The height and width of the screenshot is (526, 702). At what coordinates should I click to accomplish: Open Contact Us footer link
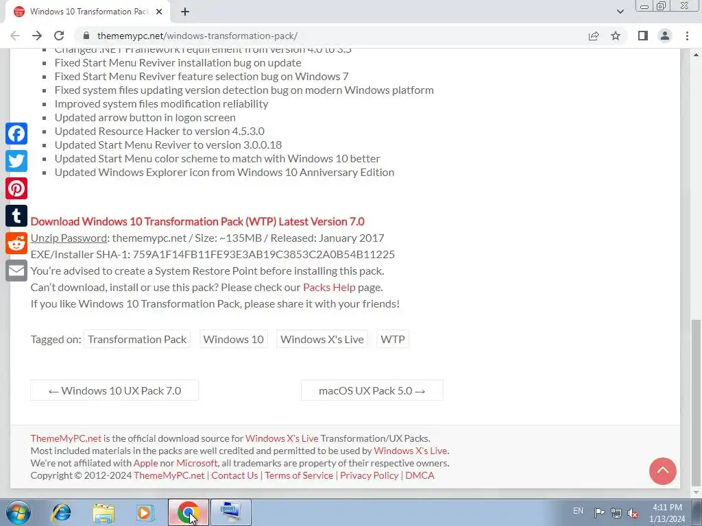234,475
